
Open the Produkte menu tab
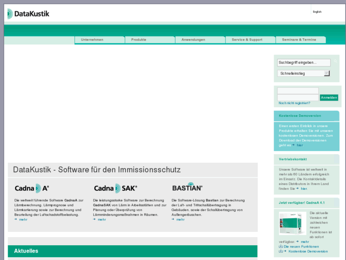pyautogui.click(x=150, y=40)
